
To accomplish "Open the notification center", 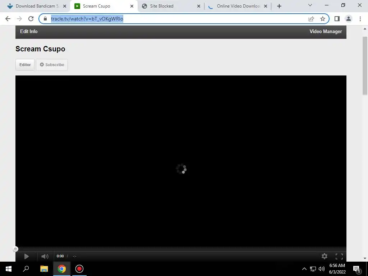I will tap(357, 269).
